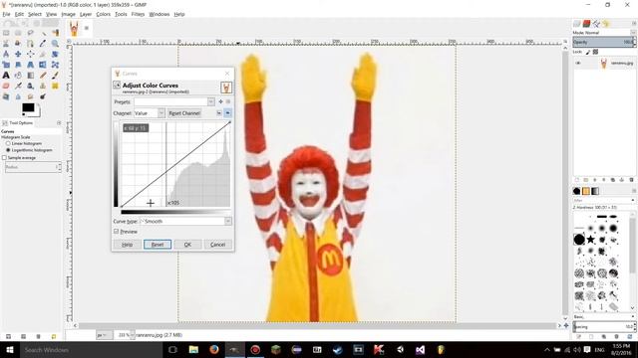Adjust the layer Opacity slider

pyautogui.click(x=604, y=42)
